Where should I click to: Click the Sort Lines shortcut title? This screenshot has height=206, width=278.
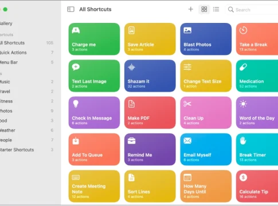[139, 192]
